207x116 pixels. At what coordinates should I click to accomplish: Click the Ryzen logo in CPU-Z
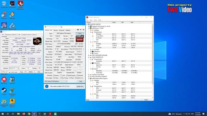[37, 41]
